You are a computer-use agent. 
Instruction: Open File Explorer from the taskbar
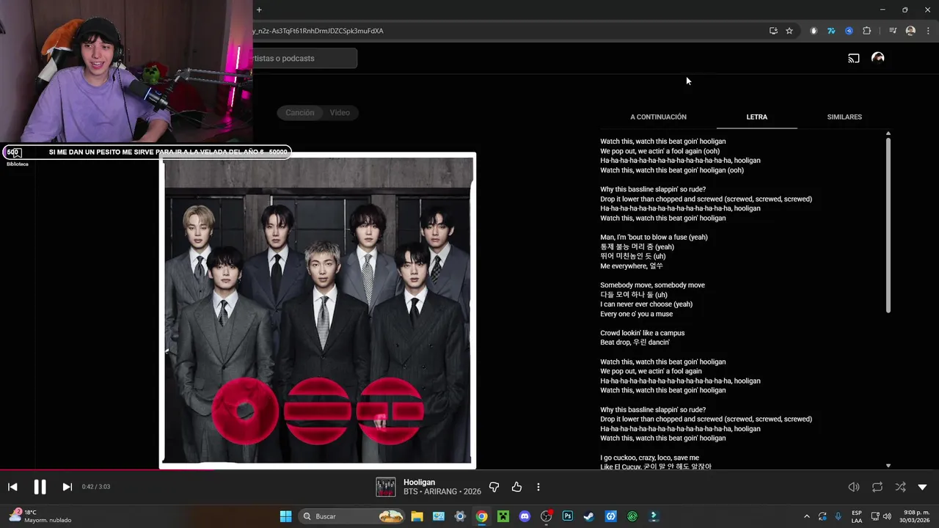tap(417, 516)
